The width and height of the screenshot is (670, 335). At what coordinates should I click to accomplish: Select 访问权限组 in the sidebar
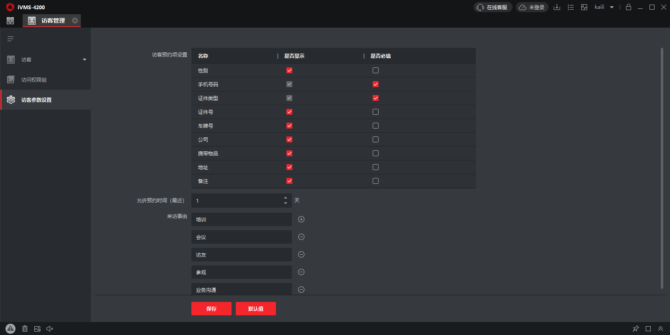click(x=34, y=80)
